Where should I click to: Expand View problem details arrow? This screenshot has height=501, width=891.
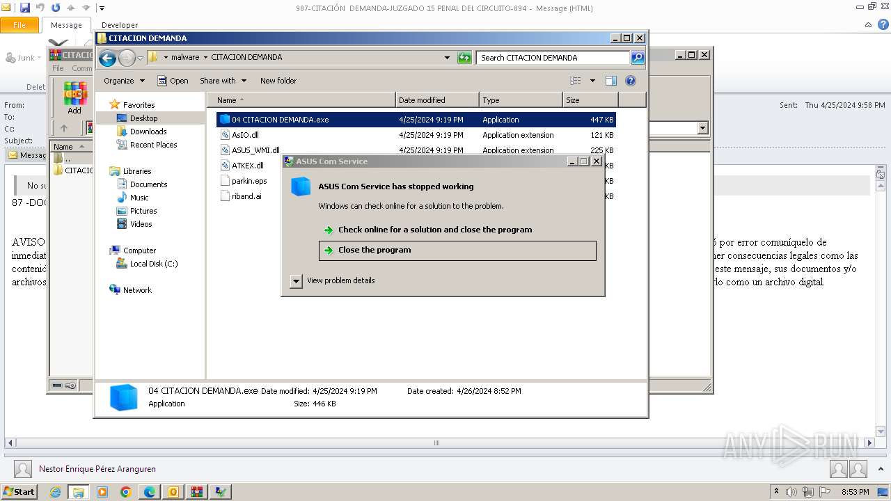point(296,281)
